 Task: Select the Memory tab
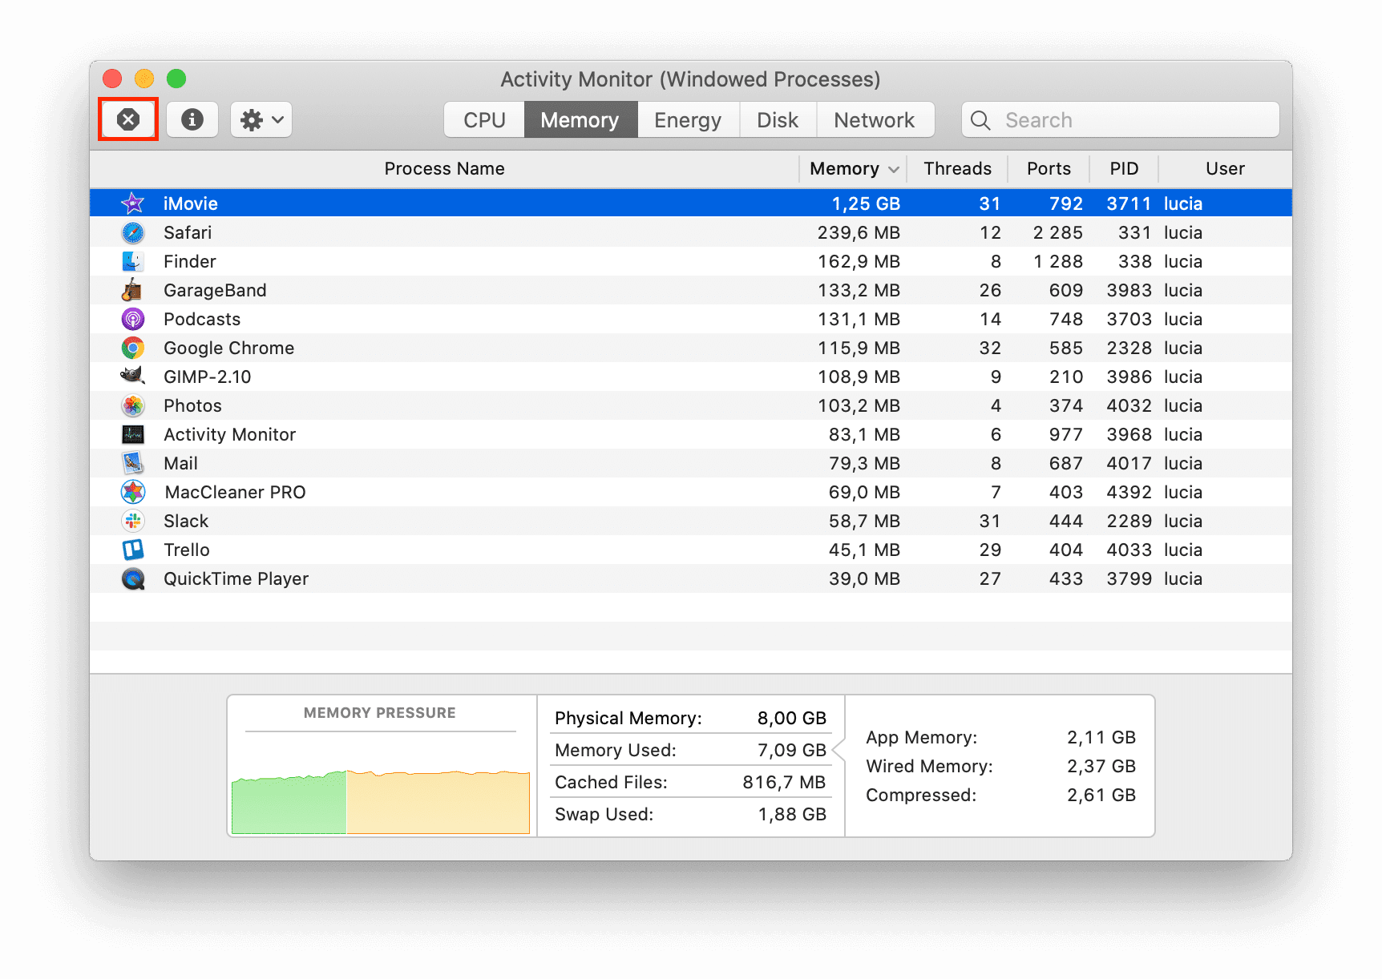[x=580, y=120]
